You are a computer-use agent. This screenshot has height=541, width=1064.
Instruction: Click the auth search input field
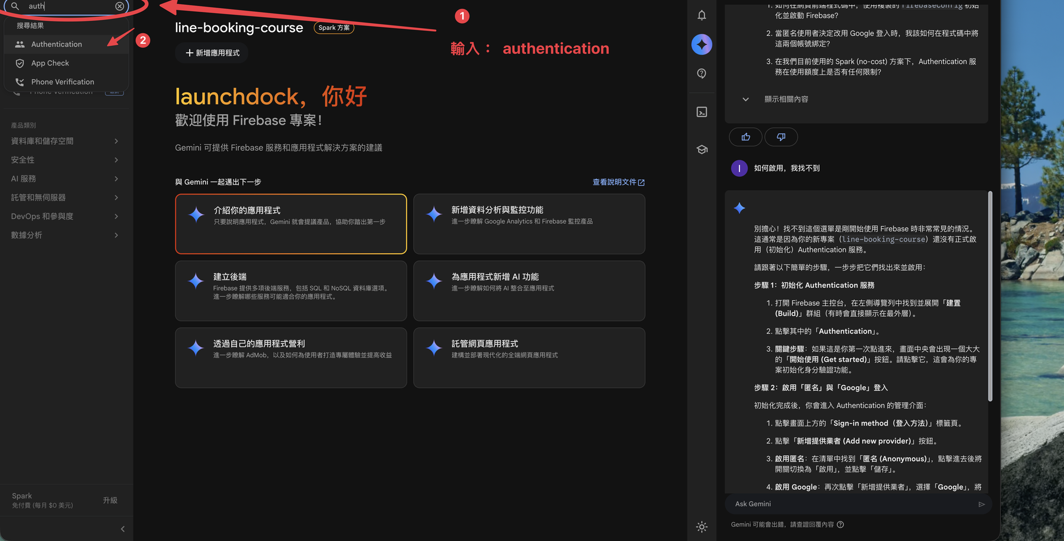(66, 7)
